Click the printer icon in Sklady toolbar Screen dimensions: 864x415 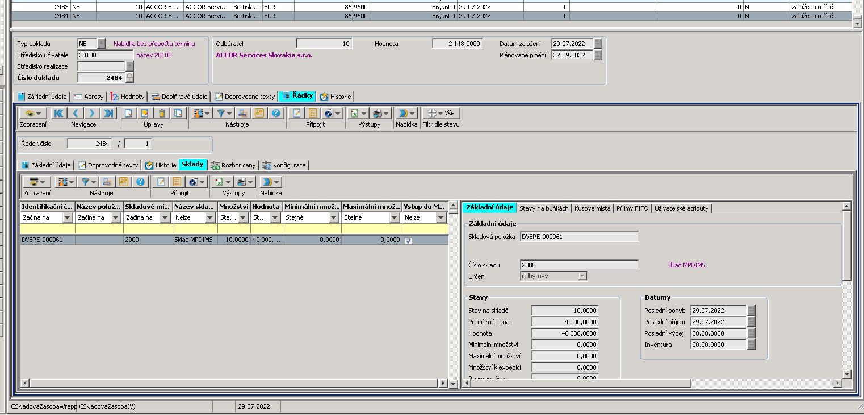pyautogui.click(x=242, y=182)
